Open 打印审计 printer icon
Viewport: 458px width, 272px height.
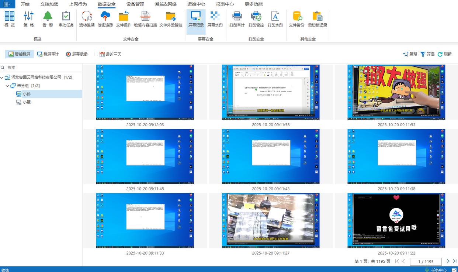(x=237, y=17)
